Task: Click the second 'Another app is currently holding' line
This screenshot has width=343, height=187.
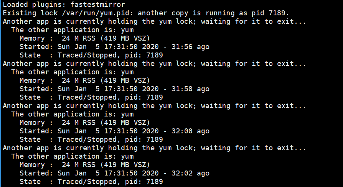Action: coord(154,64)
